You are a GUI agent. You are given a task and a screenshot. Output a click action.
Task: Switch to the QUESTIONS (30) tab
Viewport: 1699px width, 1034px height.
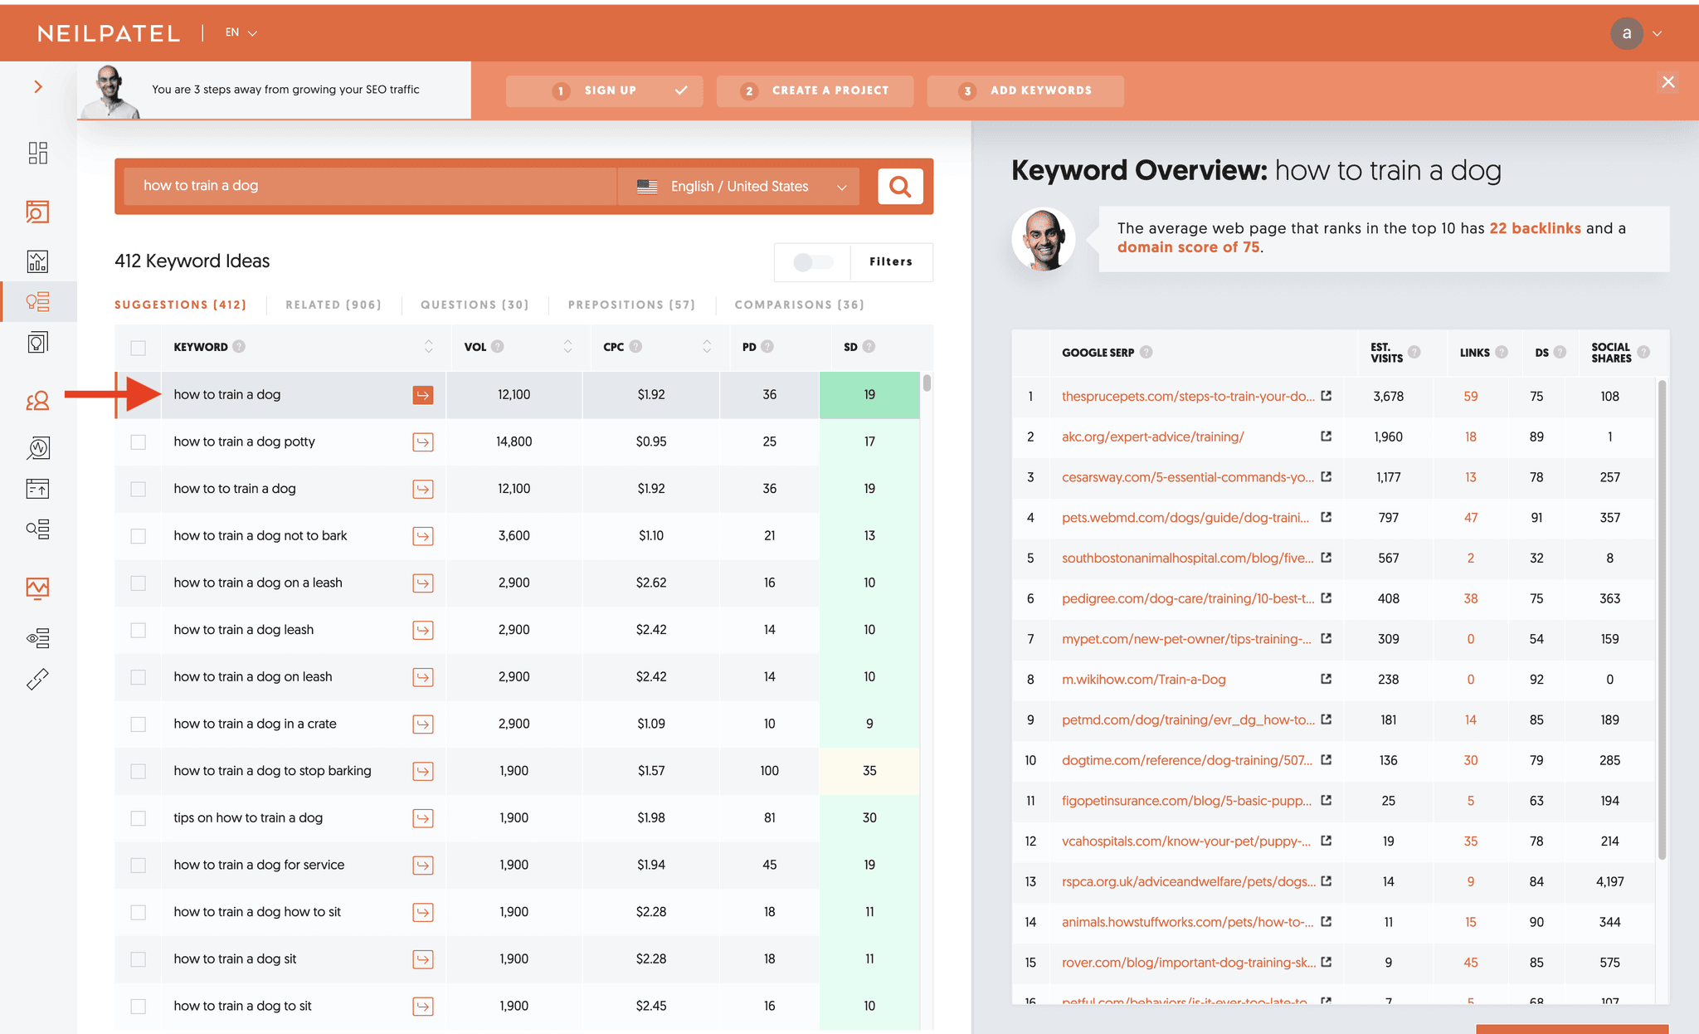475,305
